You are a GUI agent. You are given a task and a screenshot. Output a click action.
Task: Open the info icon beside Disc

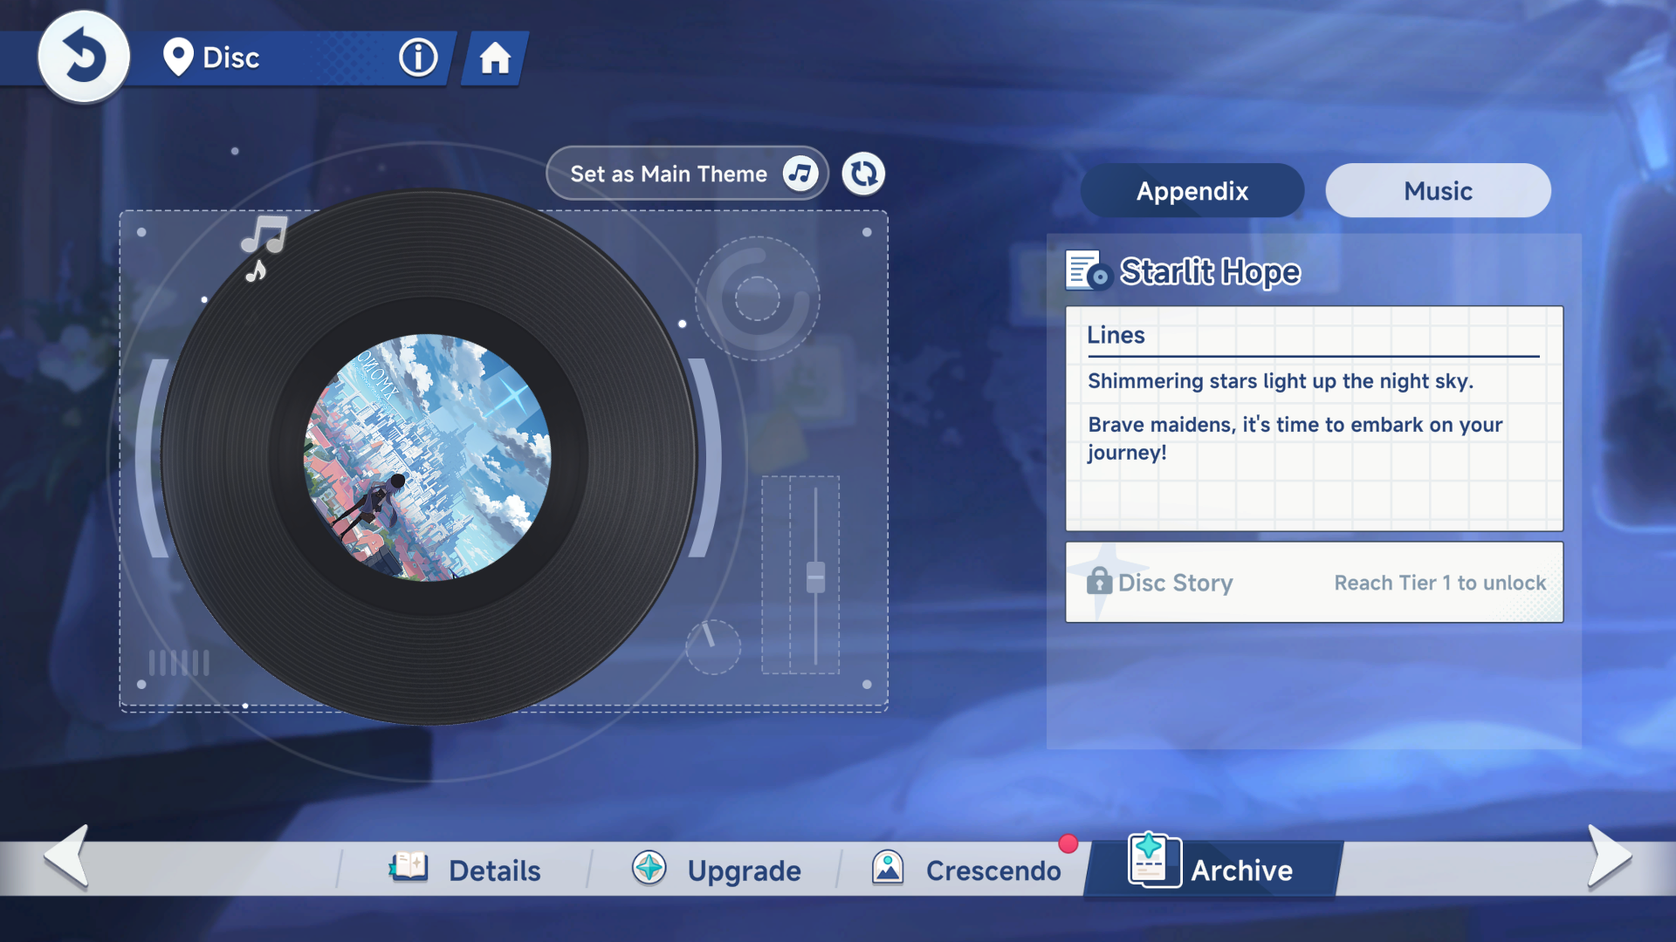pyautogui.click(x=418, y=58)
